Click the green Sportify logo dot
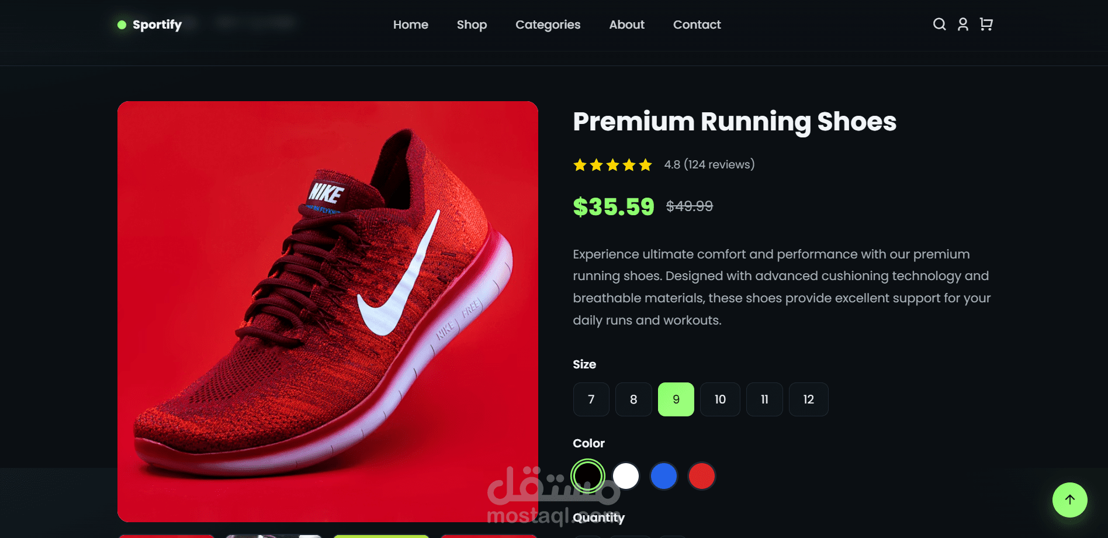Image resolution: width=1108 pixels, height=538 pixels. [122, 25]
